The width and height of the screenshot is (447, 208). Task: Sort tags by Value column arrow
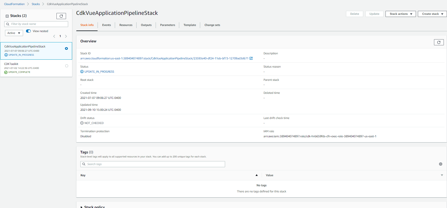[x=442, y=175]
